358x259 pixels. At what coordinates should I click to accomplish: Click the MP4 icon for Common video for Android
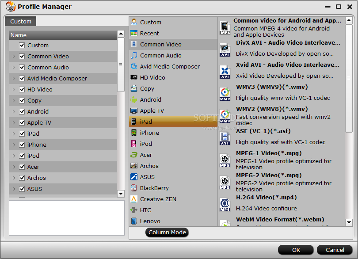225,28
